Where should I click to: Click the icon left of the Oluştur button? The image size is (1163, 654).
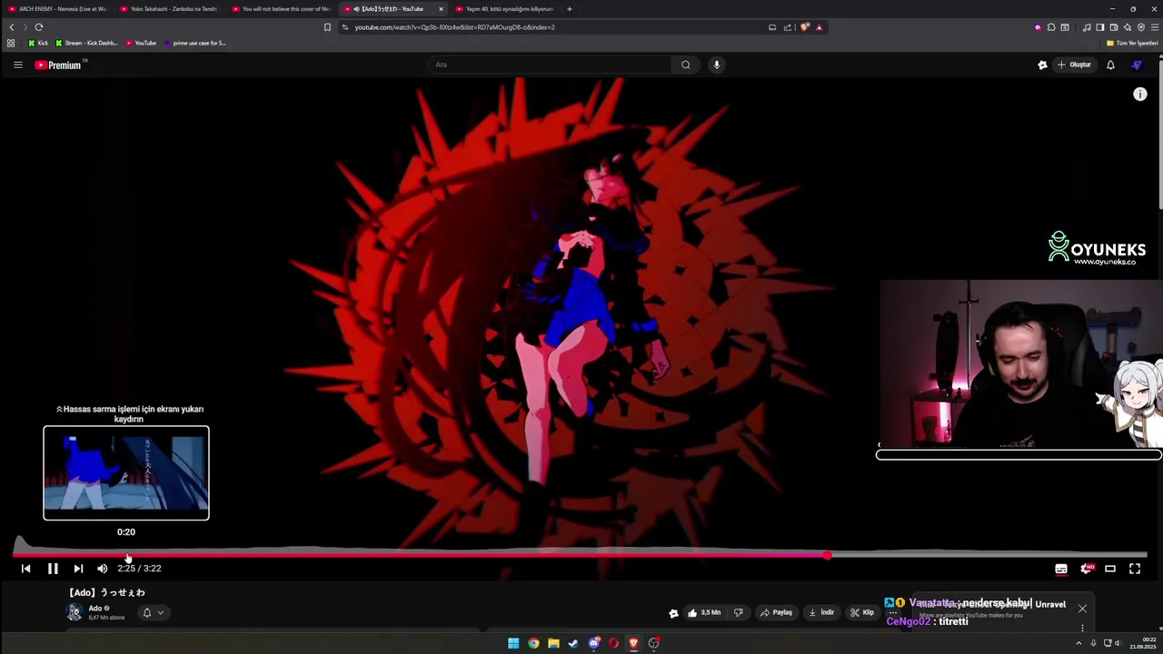tap(1042, 64)
